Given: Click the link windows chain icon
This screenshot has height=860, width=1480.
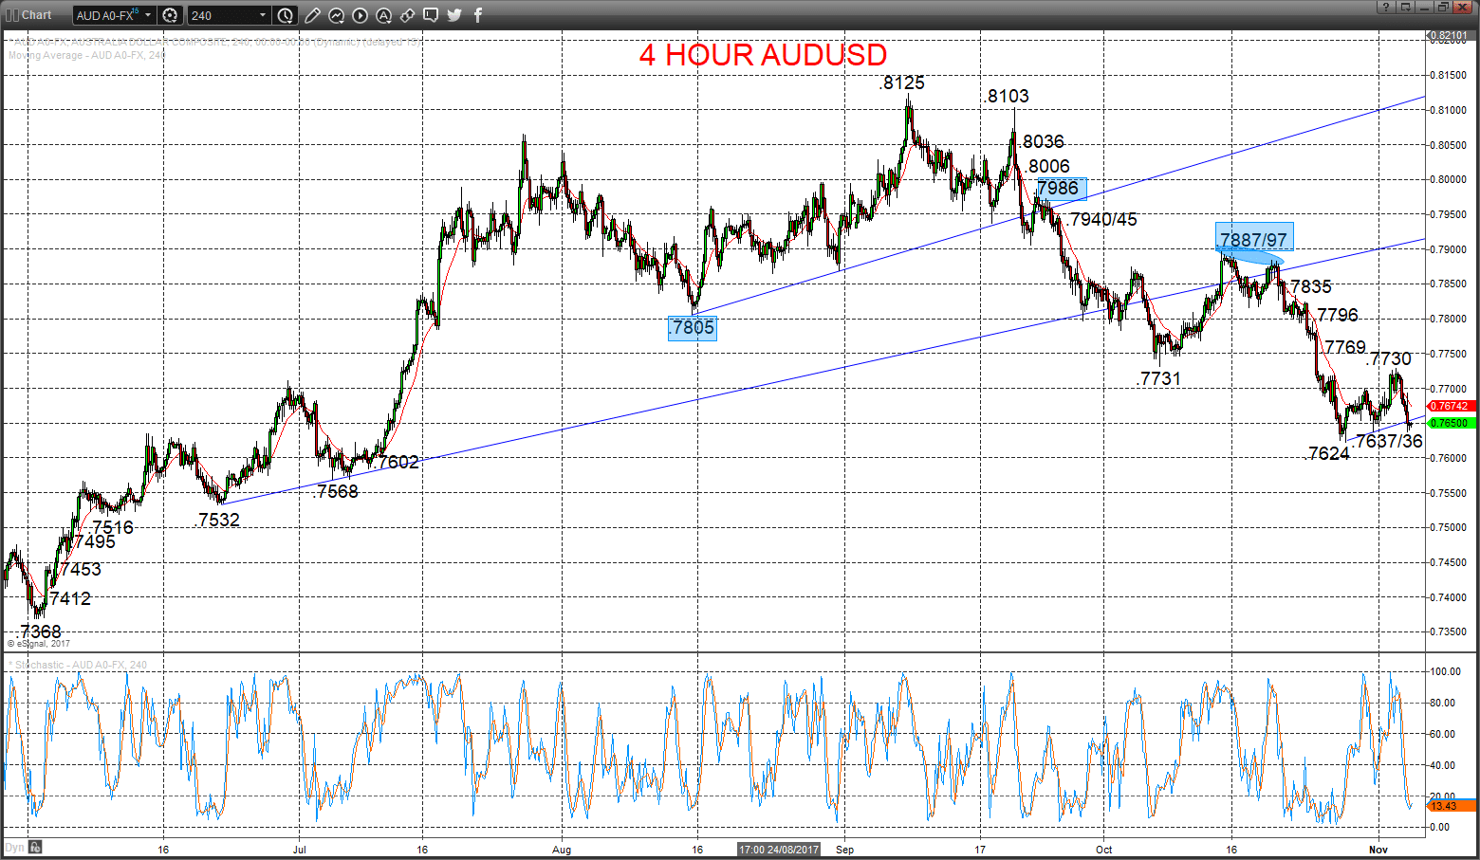Looking at the screenshot, I should [407, 15].
